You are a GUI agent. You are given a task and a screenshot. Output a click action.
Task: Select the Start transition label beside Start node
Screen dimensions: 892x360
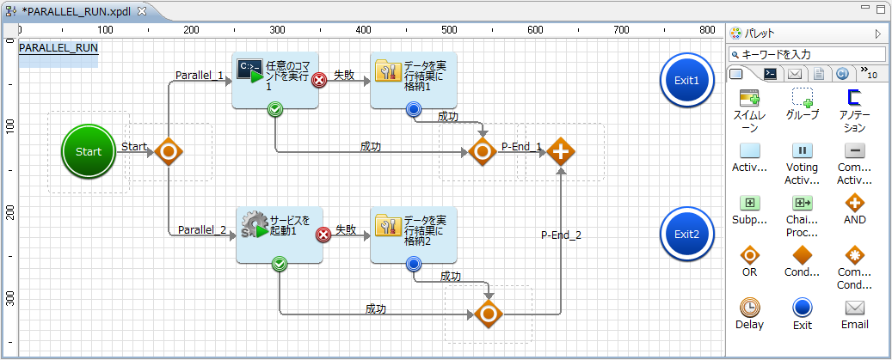[x=134, y=147]
